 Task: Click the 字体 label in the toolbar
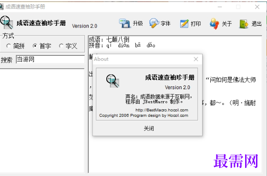pos(165,23)
